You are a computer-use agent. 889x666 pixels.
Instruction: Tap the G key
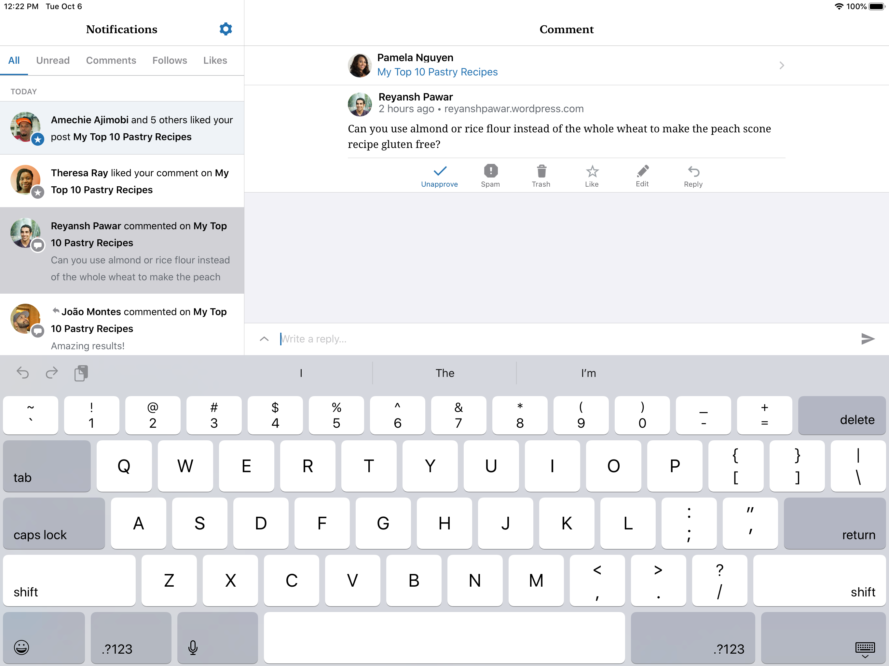tap(383, 523)
